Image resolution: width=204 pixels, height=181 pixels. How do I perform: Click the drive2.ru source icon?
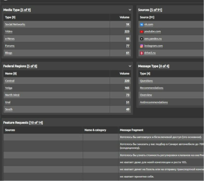[142, 53]
